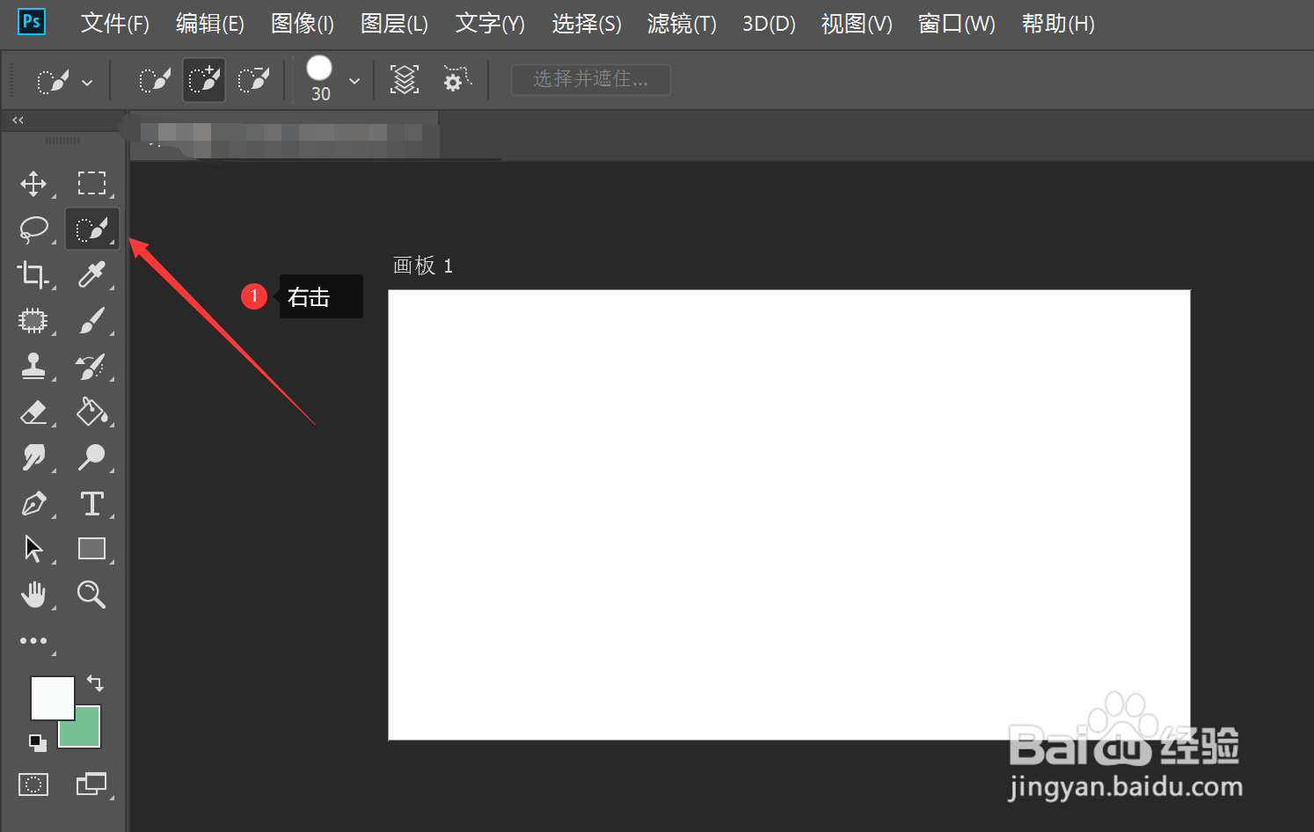1314x832 pixels.
Task: Open the 窗口(W) menu
Action: pyautogui.click(x=955, y=24)
